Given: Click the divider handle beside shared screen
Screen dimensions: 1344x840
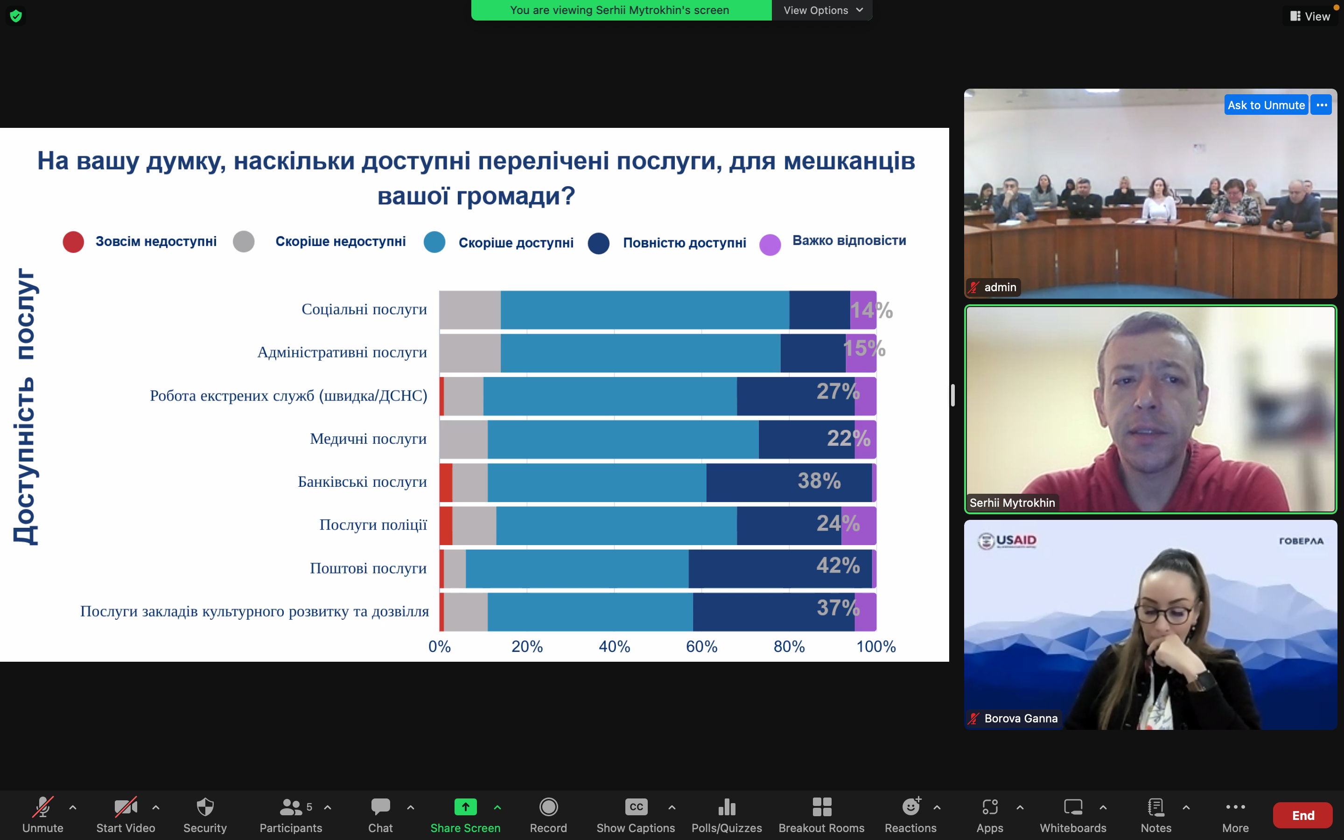Looking at the screenshot, I should tap(952, 395).
